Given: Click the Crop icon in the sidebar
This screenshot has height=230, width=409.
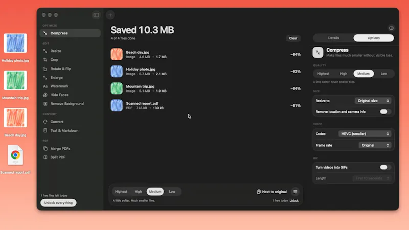Looking at the screenshot, I should pos(45,60).
